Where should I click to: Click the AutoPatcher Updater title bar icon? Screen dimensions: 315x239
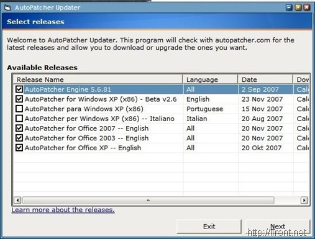[x=7, y=8]
